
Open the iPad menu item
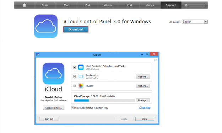click(x=129, y=5)
